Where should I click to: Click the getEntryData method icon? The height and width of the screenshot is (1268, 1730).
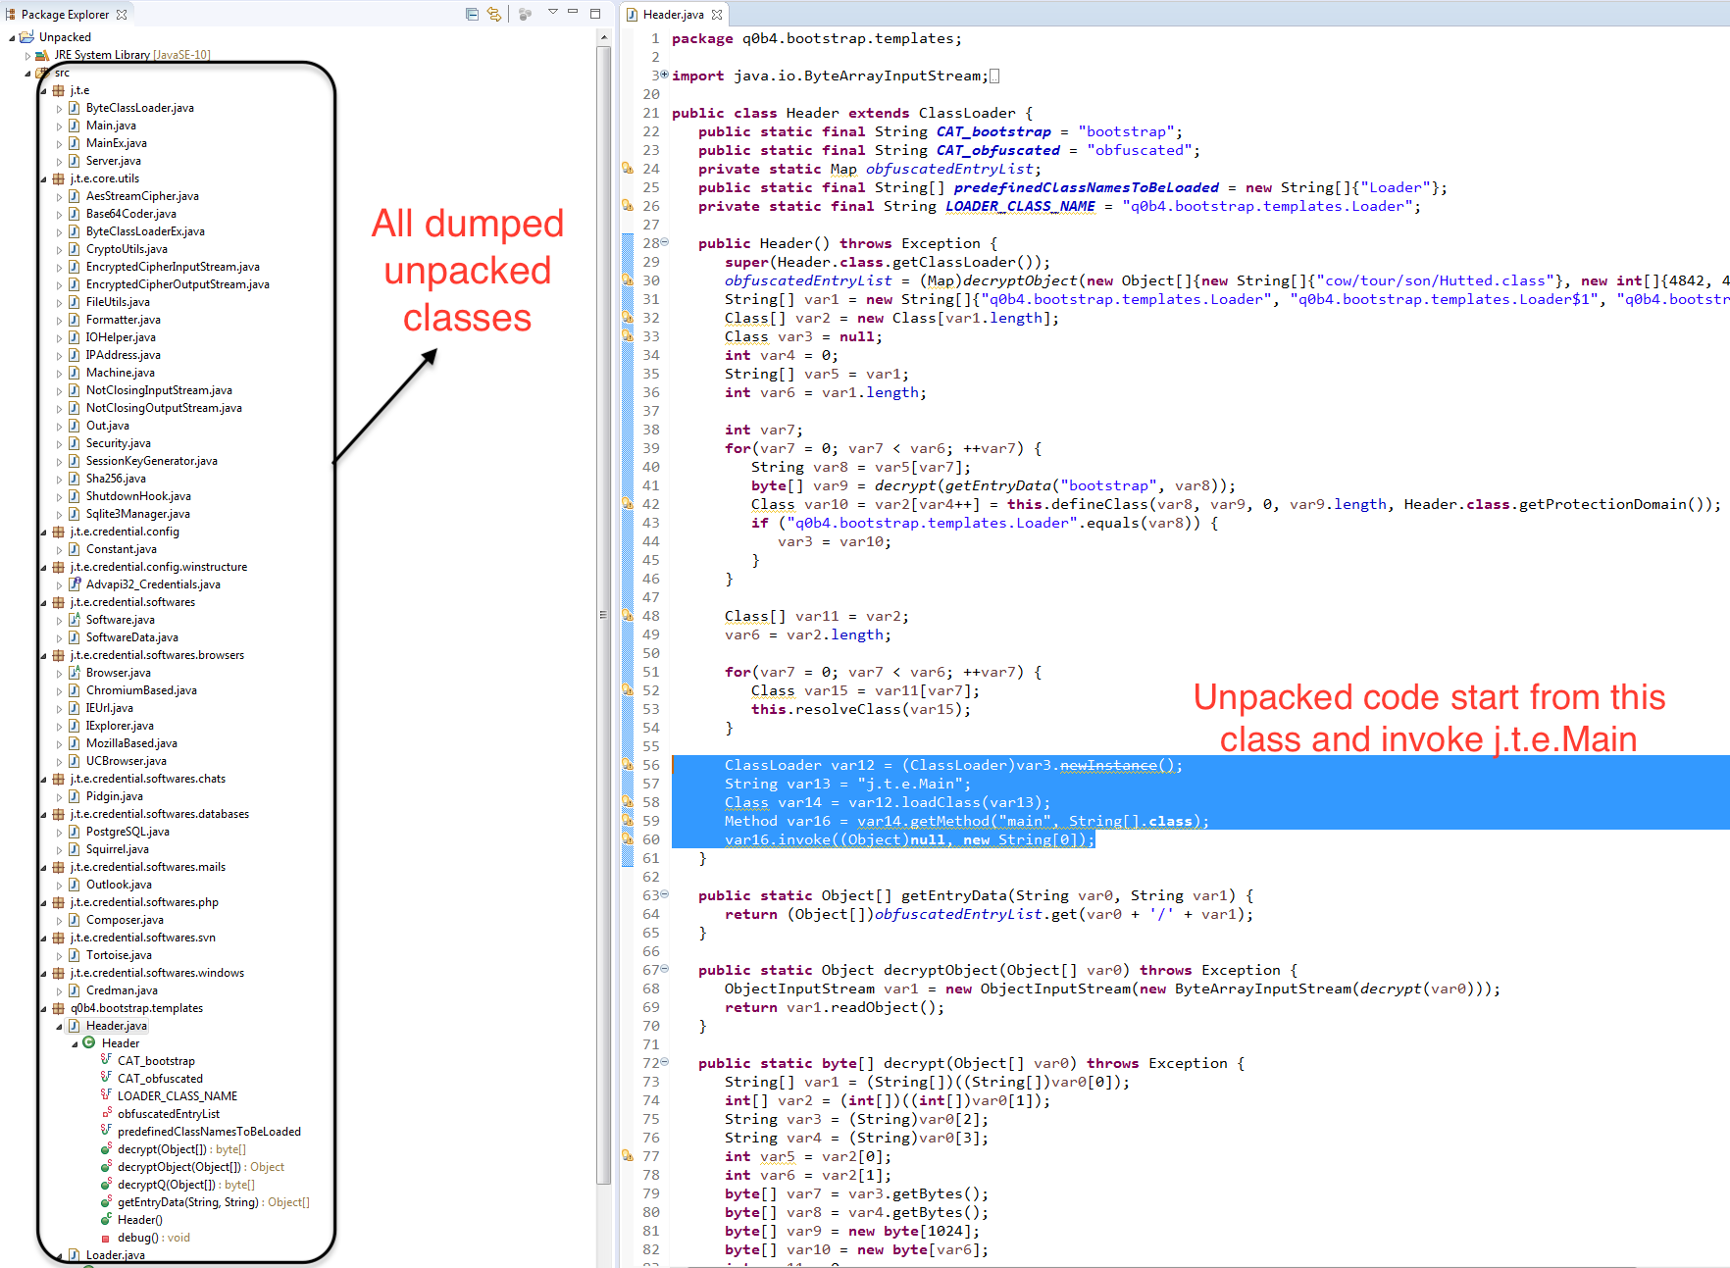pyautogui.click(x=106, y=1201)
